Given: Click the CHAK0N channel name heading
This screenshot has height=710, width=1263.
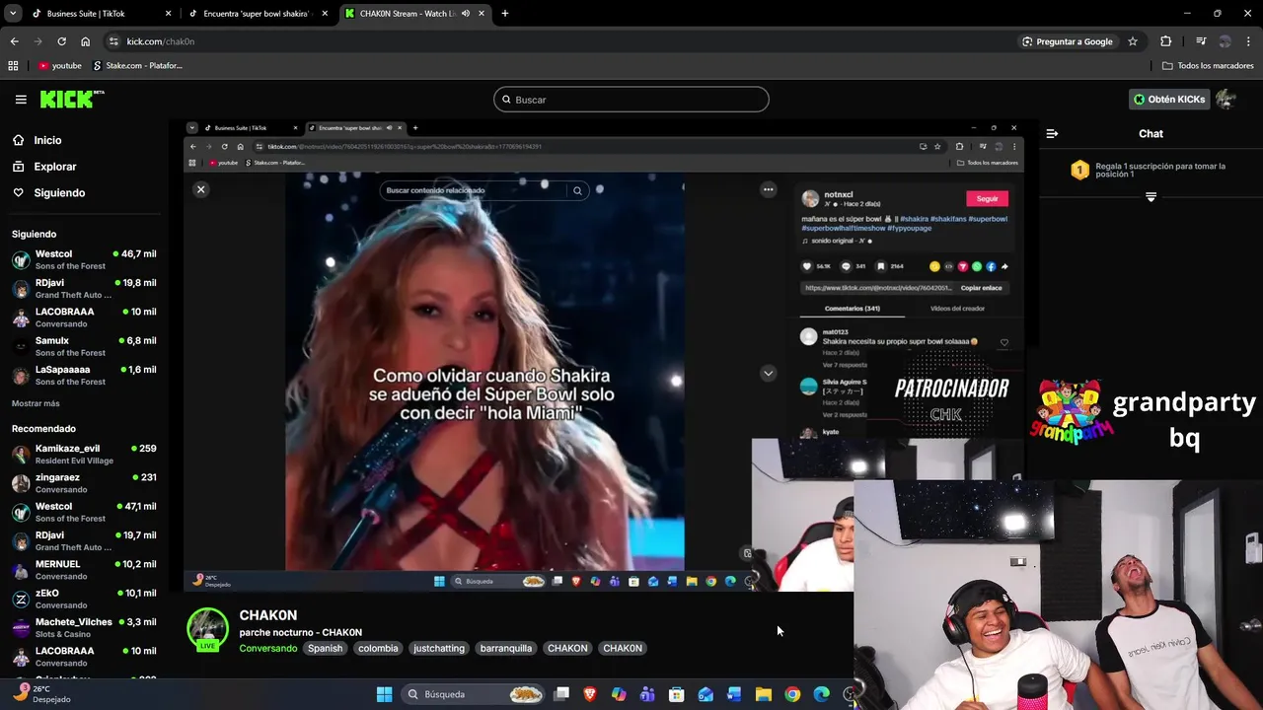Looking at the screenshot, I should [x=267, y=615].
